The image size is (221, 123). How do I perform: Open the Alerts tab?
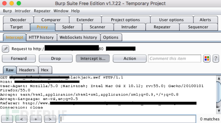[205, 20]
